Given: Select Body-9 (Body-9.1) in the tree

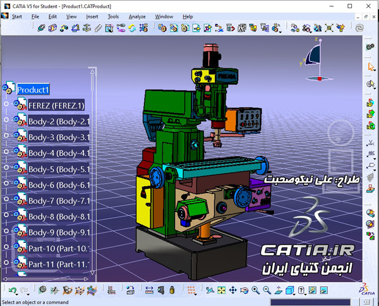Looking at the screenshot, I should click(59, 232).
